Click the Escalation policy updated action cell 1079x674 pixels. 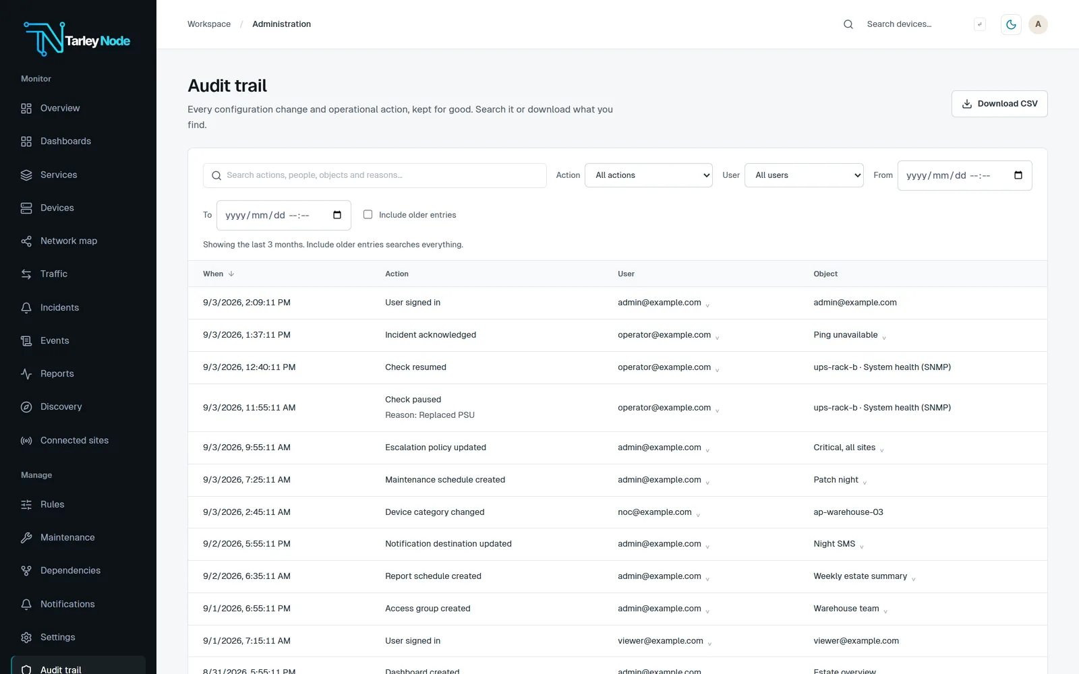pyautogui.click(x=436, y=448)
